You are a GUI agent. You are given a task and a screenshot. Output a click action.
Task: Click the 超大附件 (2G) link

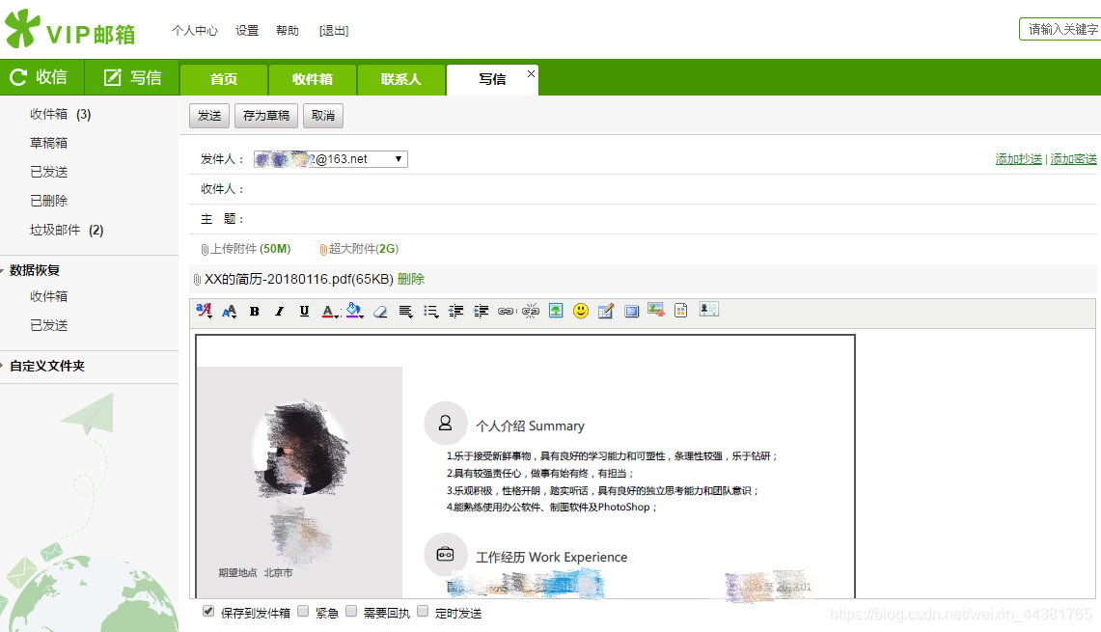tap(364, 249)
